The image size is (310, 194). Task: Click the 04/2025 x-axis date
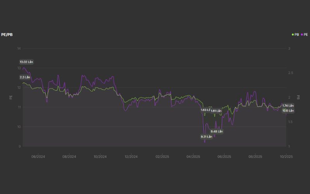click(x=193, y=157)
